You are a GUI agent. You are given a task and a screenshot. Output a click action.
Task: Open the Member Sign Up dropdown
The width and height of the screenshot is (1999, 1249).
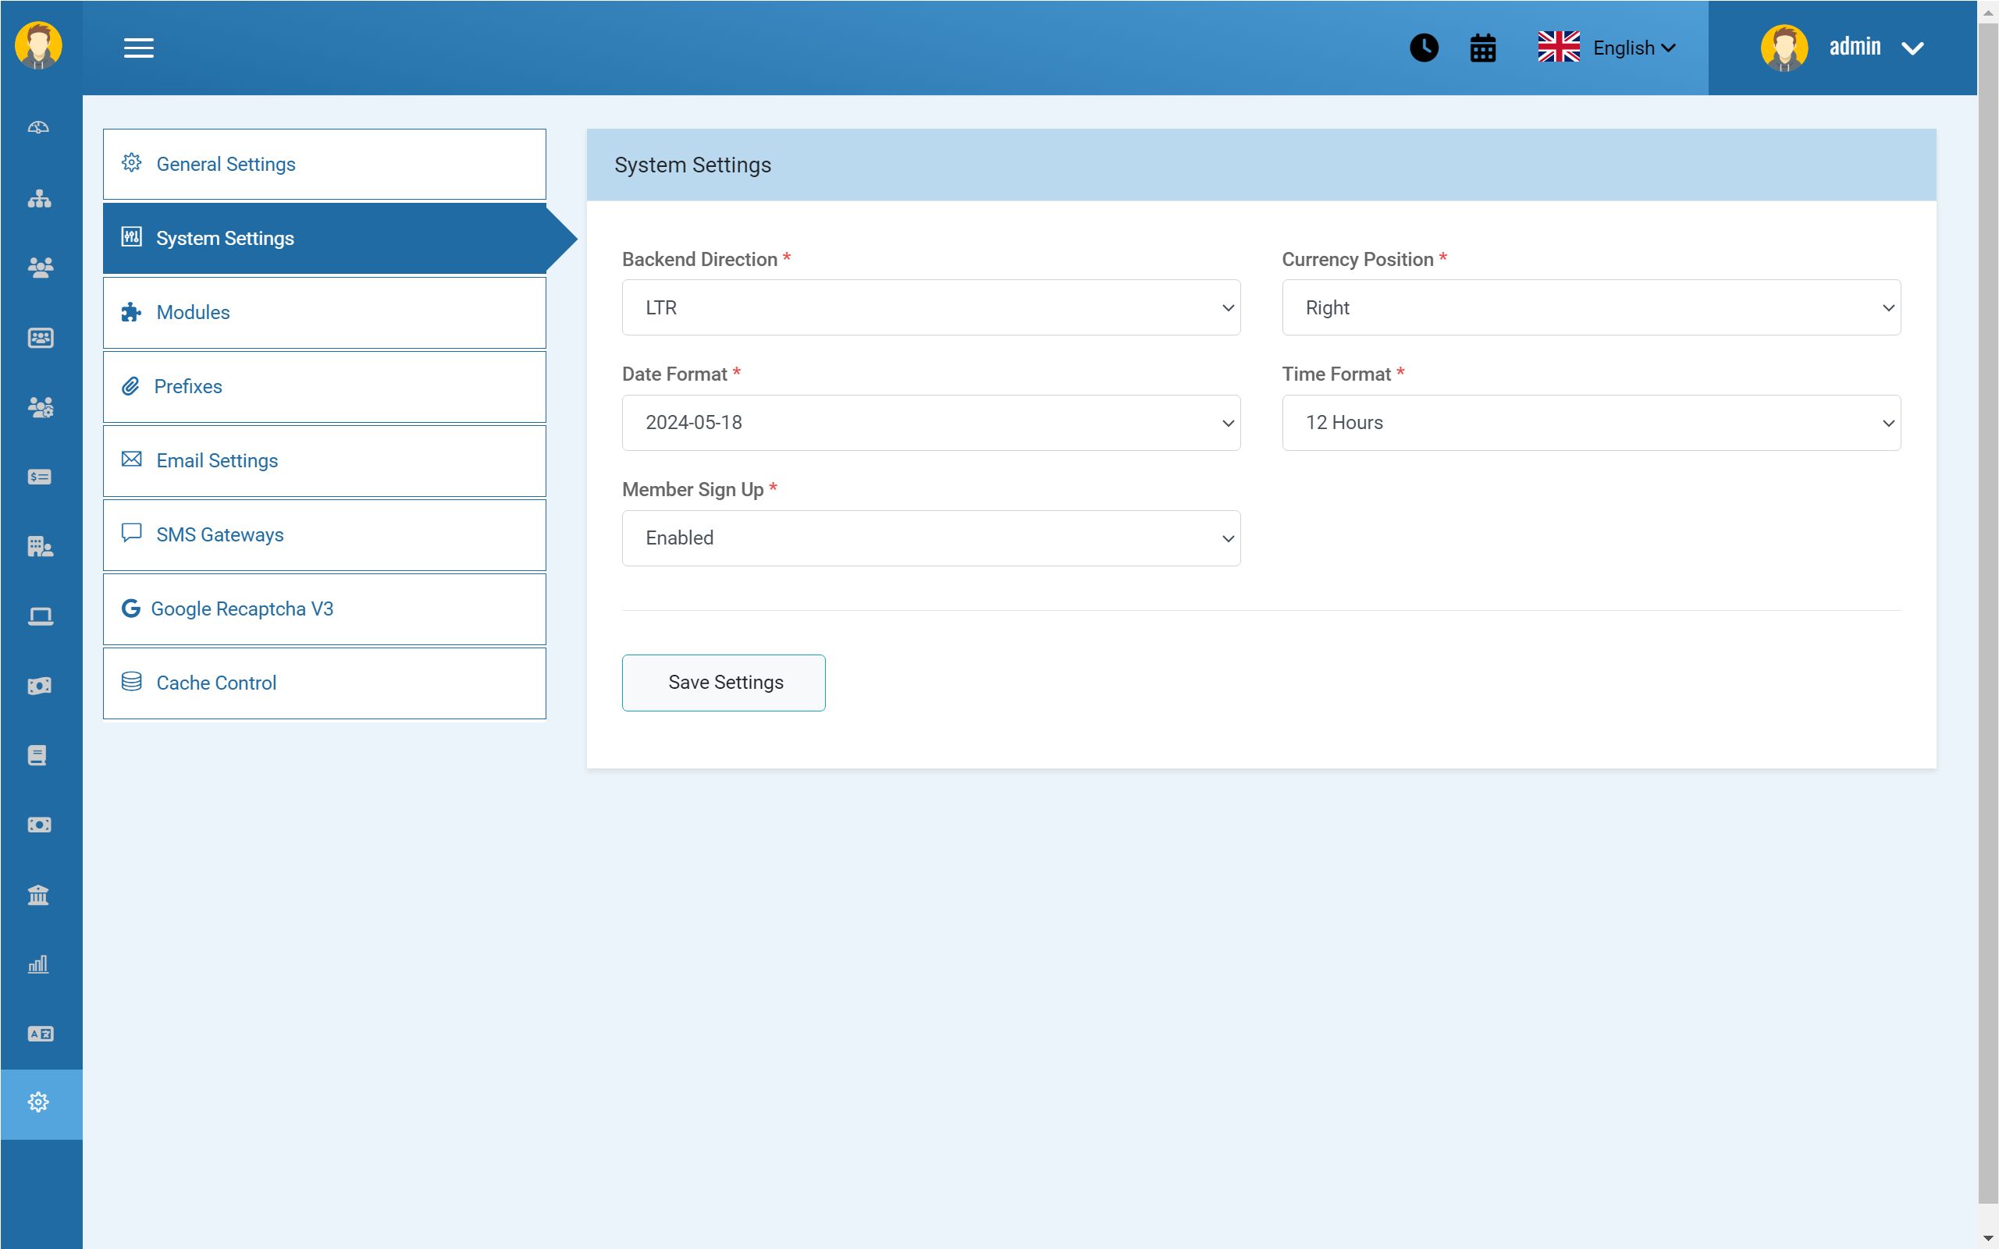930,538
